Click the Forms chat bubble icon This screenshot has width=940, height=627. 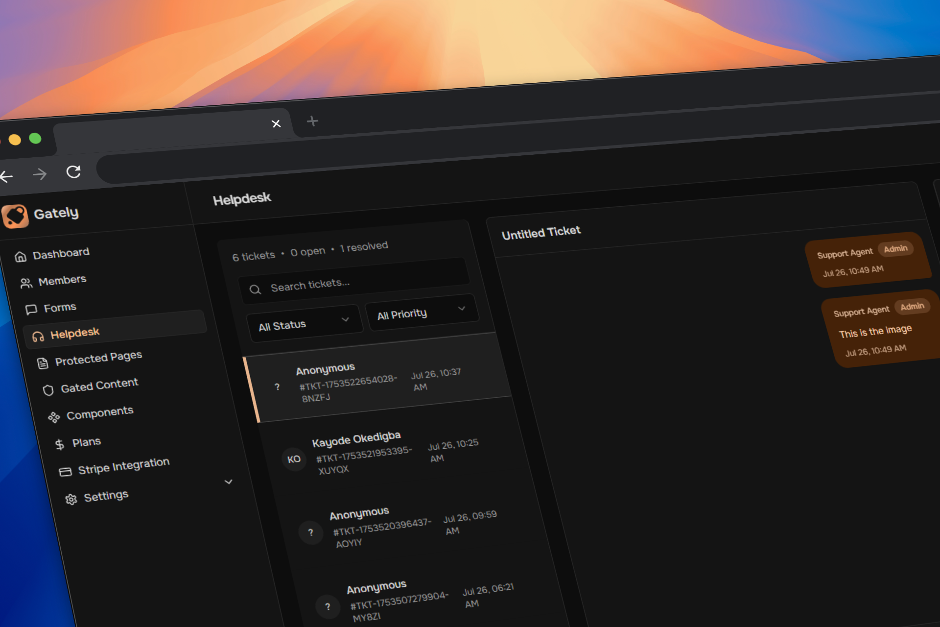31,310
